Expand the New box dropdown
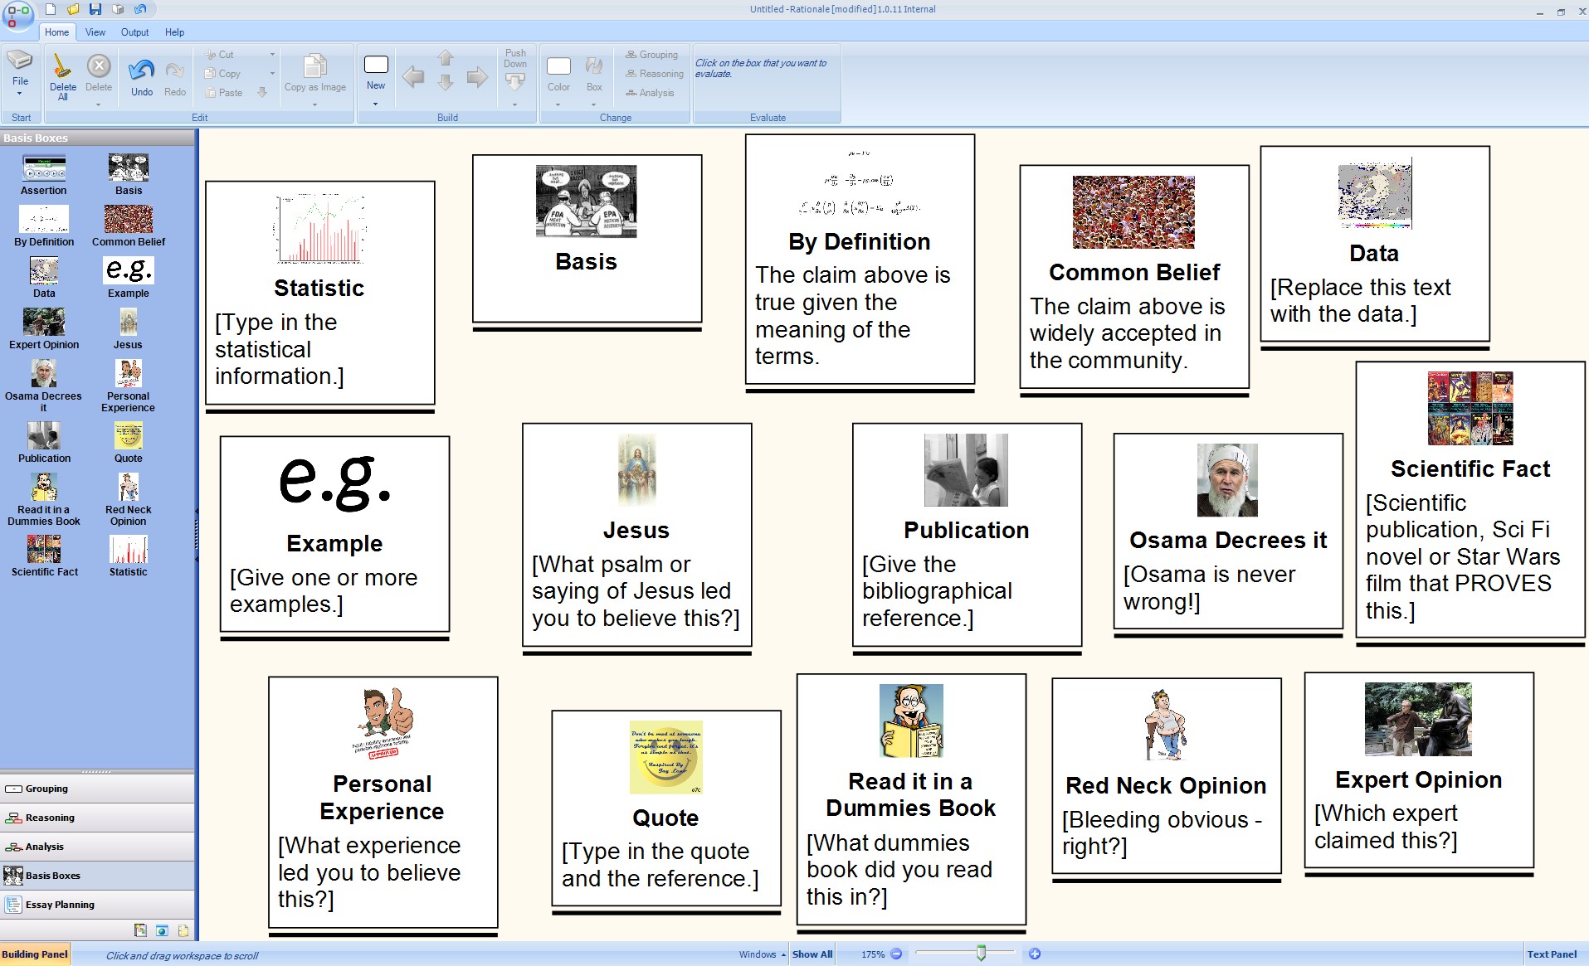Viewport: 1589px width, 966px height. [x=375, y=104]
